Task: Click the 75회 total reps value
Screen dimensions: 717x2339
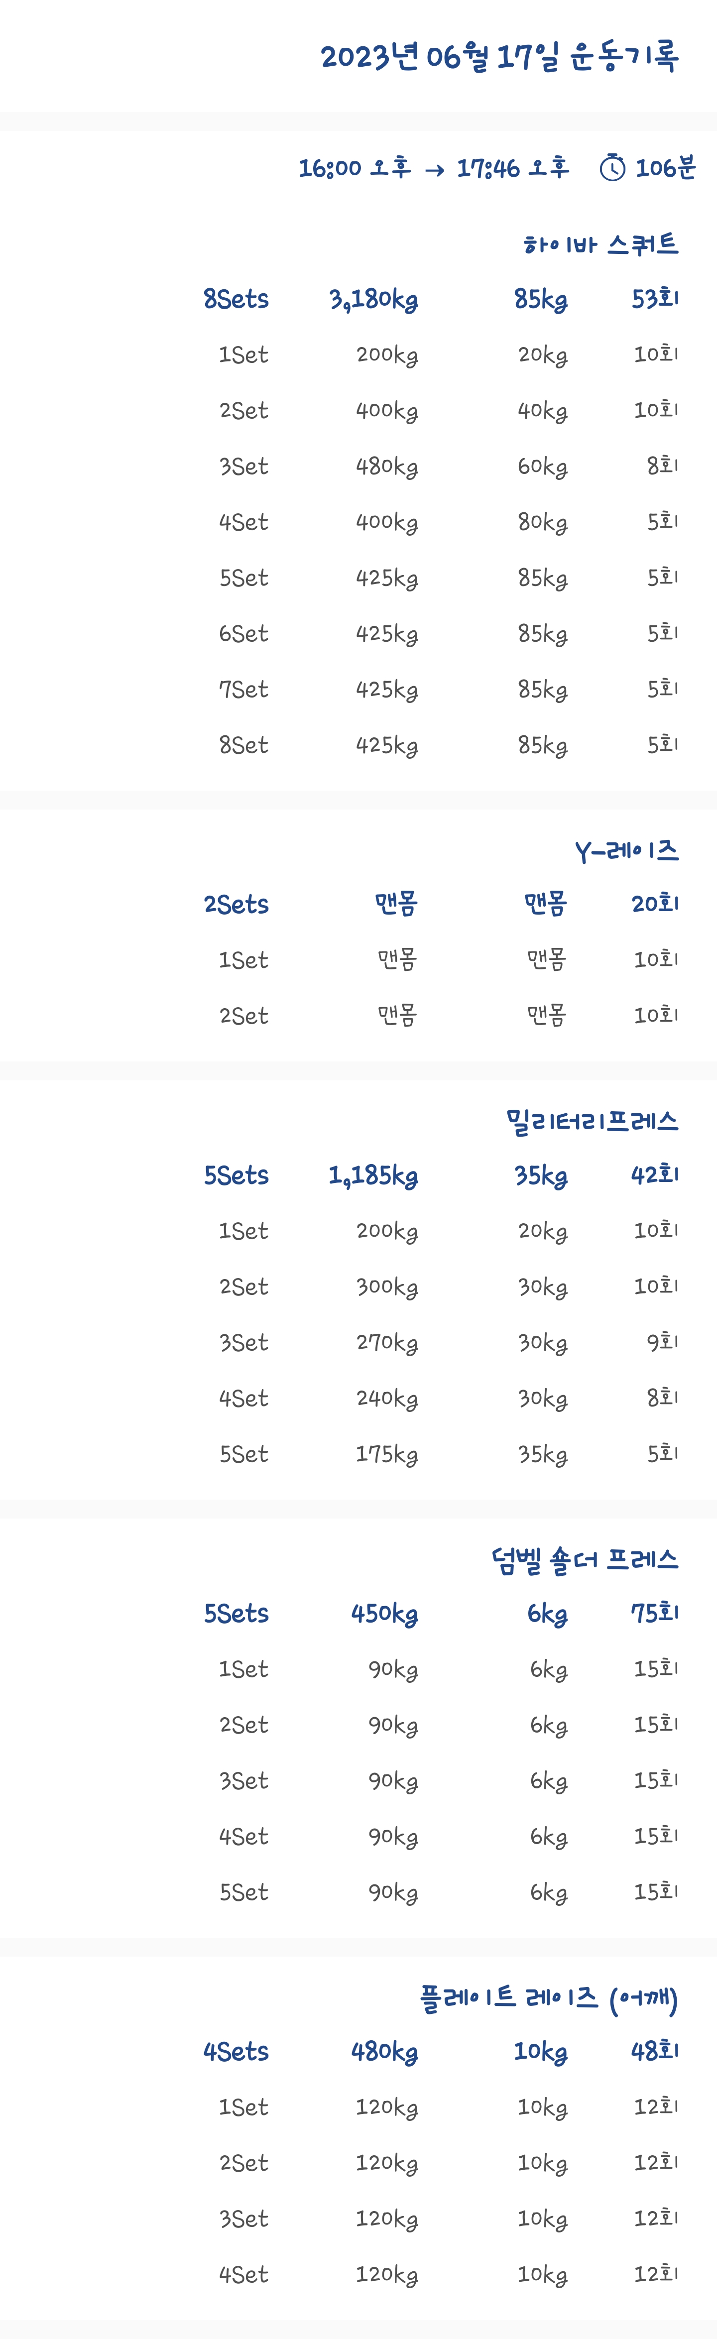Action: coord(654,1614)
